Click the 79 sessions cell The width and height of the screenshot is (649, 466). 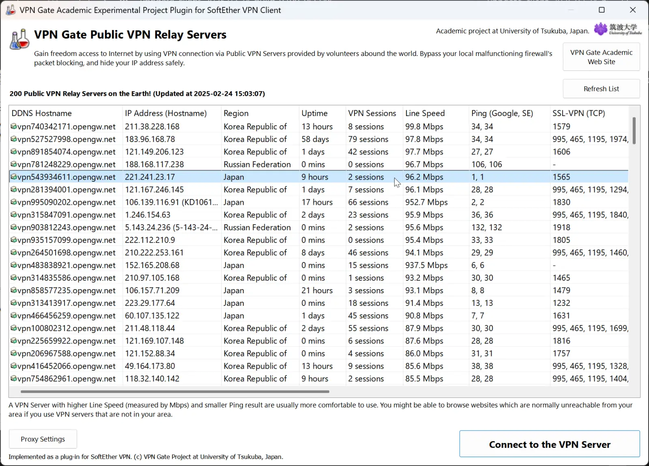[368, 139]
